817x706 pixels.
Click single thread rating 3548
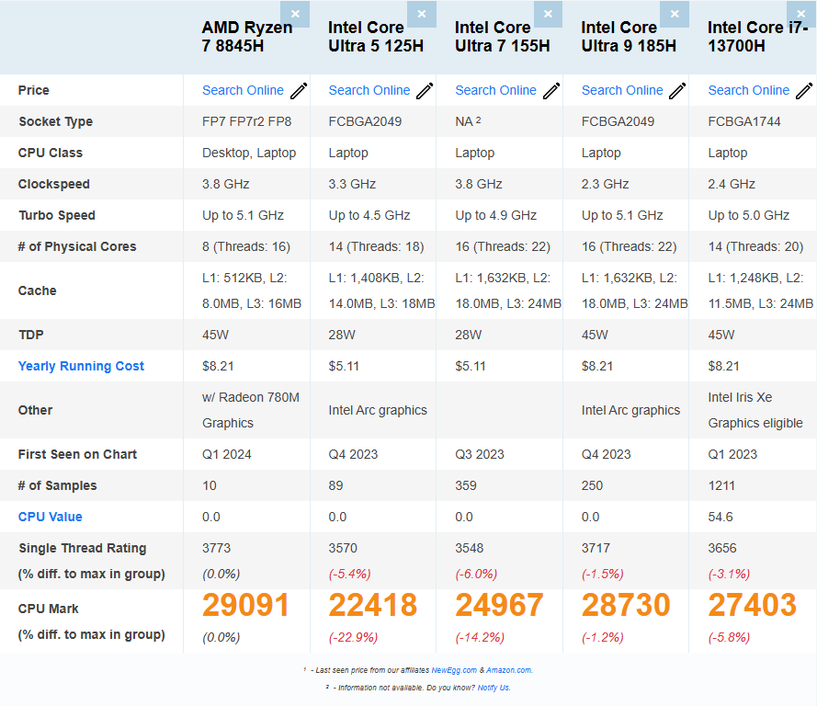pyautogui.click(x=470, y=548)
